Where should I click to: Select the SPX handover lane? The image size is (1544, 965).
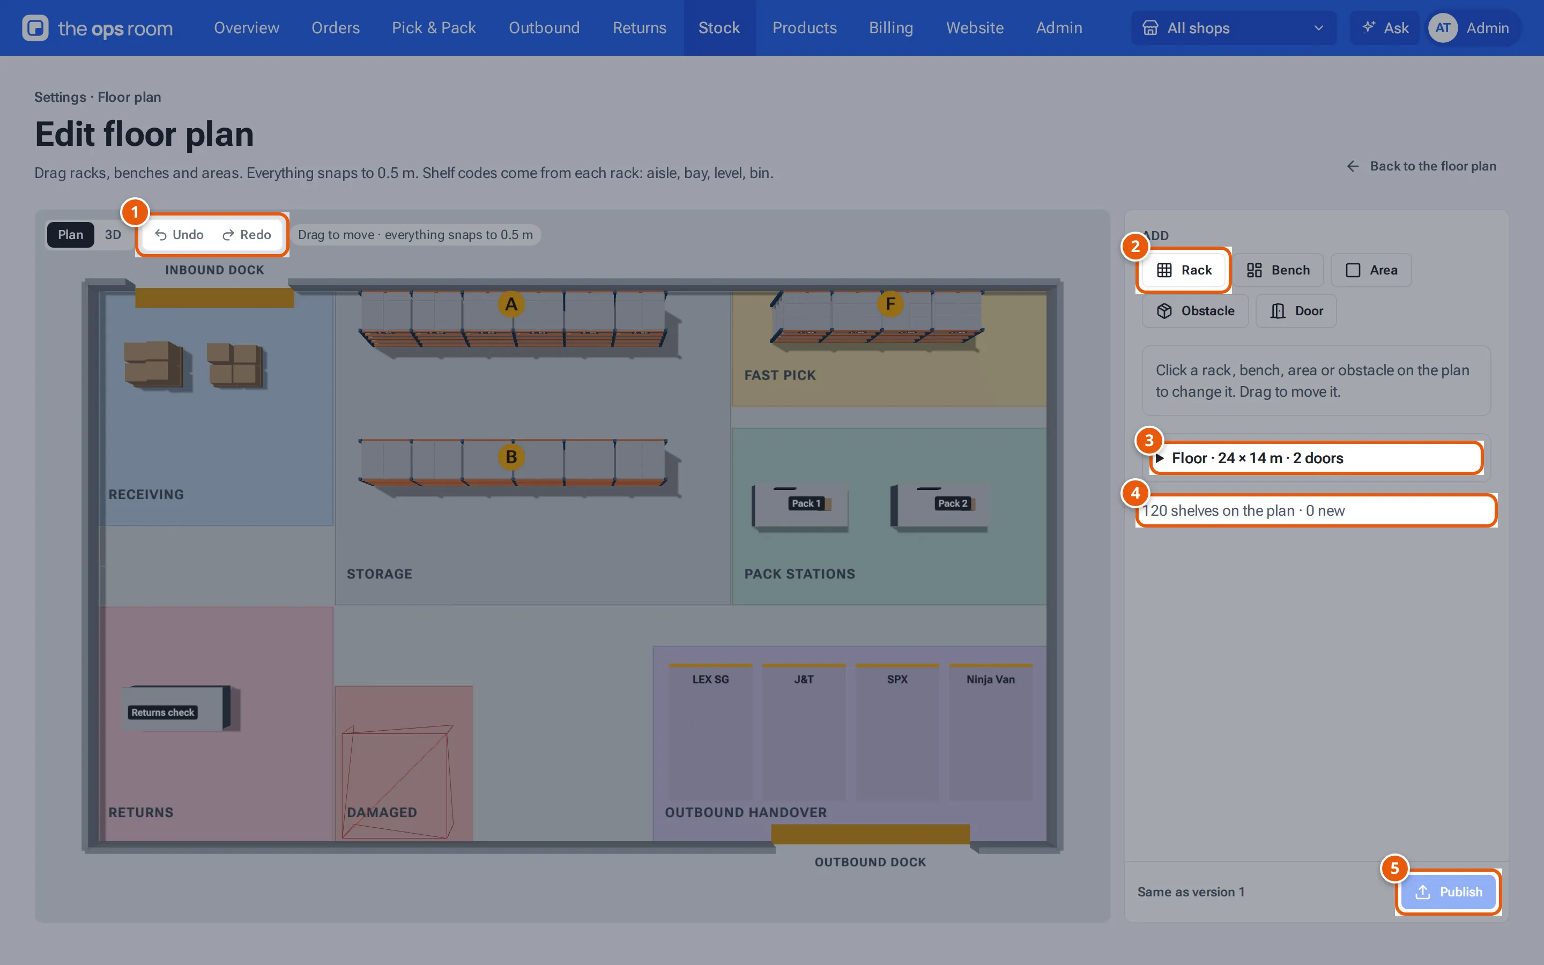897,732
